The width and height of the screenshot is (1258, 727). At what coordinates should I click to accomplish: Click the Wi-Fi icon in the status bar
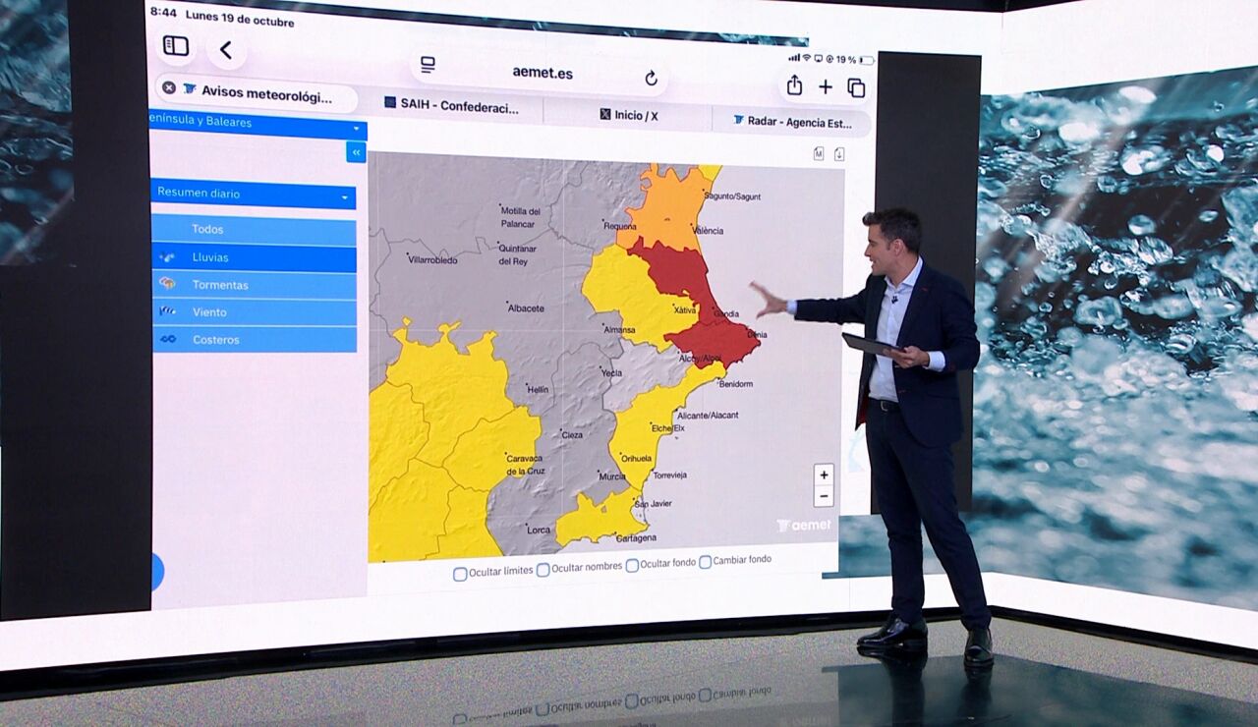pyautogui.click(x=806, y=58)
